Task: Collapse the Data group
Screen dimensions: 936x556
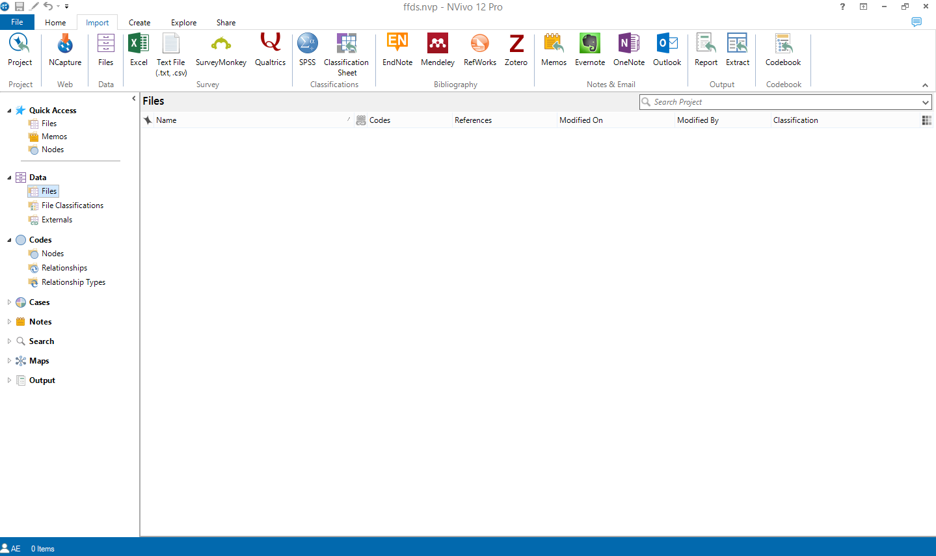Action: [x=9, y=178]
